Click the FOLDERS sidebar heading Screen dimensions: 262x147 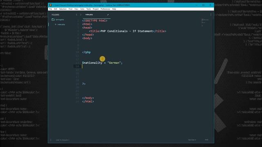pyautogui.click(x=55, y=15)
